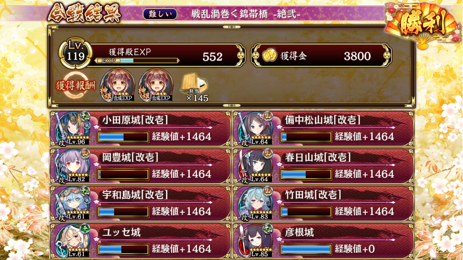
Task: Click the 彦根城 full experience bar
Action: (305, 249)
